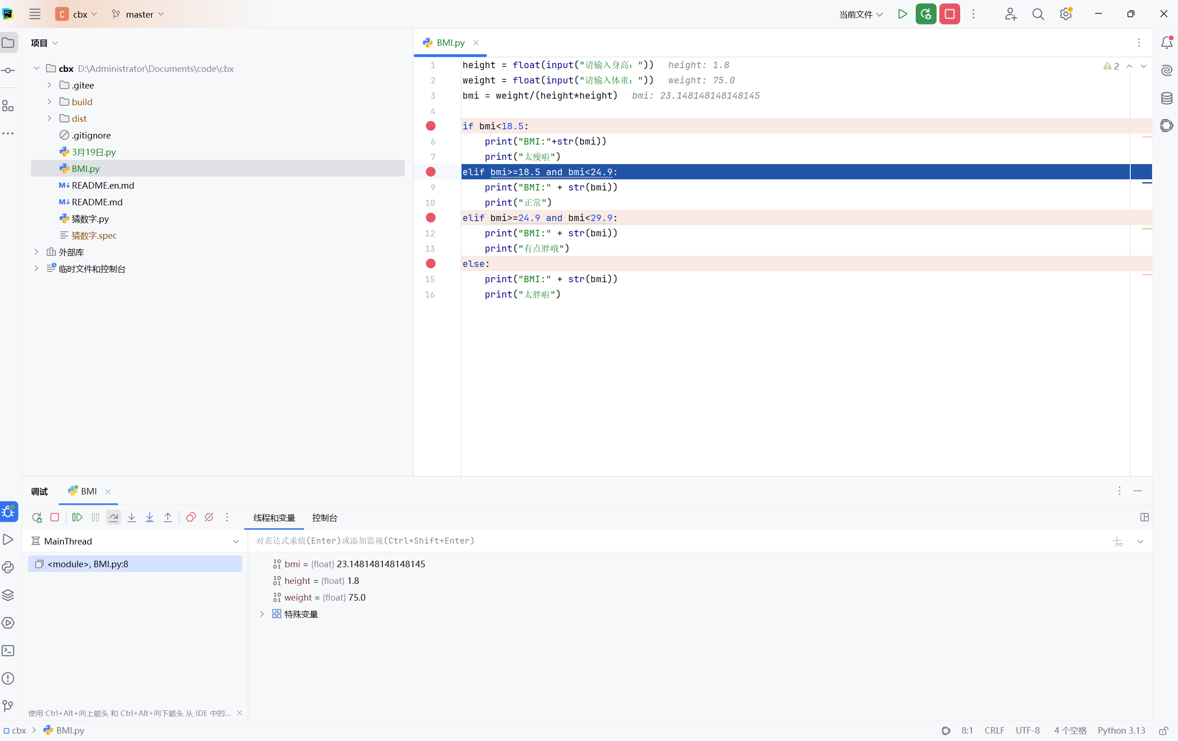Toggle Mute Breakpoints in debug toolbar
Image resolution: width=1178 pixels, height=741 pixels.
[209, 517]
